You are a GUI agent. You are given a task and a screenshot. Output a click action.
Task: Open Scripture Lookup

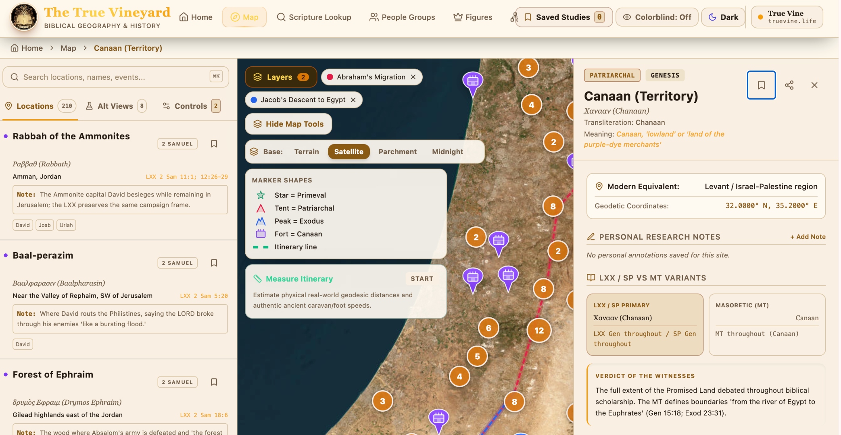tap(314, 17)
